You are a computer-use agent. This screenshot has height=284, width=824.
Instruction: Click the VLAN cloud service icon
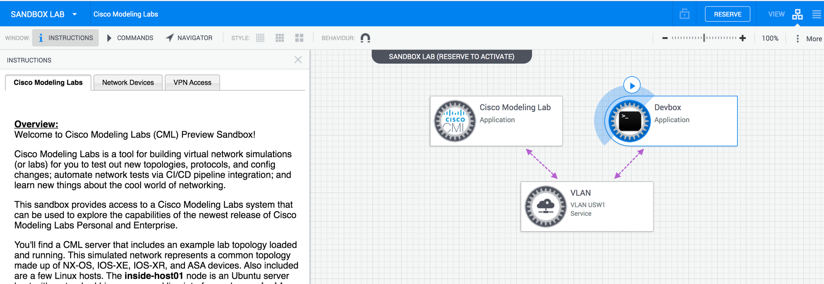point(545,207)
